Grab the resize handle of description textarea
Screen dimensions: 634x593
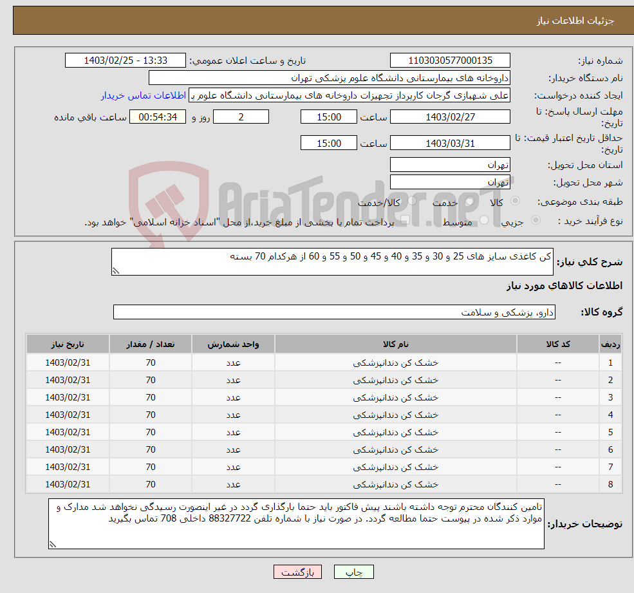[x=116, y=271]
